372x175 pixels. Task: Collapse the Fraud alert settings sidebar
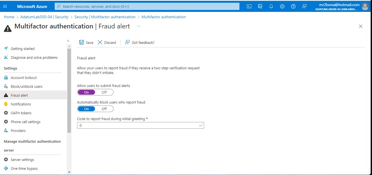[x=68, y=41]
